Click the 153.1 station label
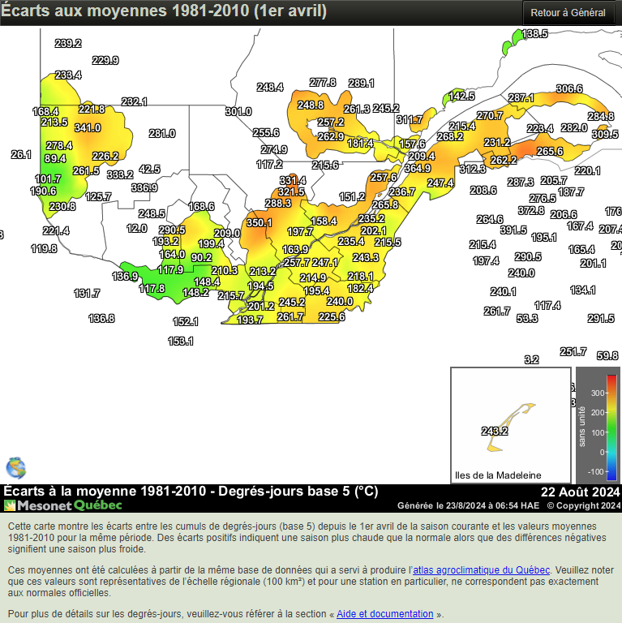 pyautogui.click(x=181, y=342)
